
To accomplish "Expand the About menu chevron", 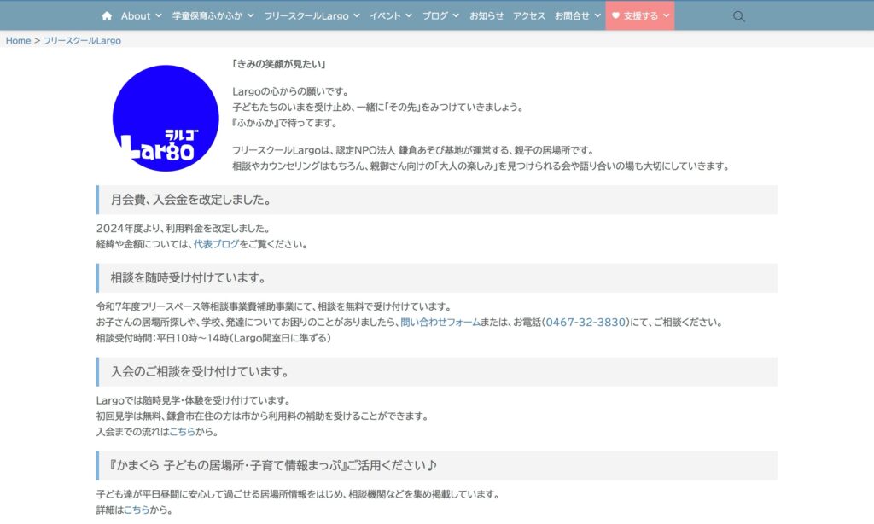I will click(158, 15).
